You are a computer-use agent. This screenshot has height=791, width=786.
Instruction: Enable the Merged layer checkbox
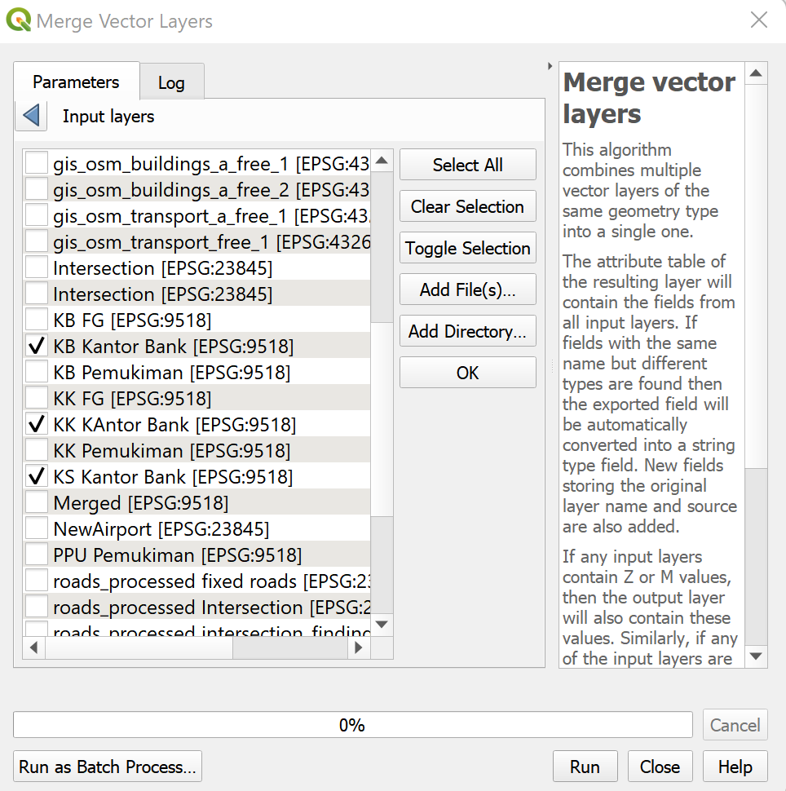tap(36, 503)
